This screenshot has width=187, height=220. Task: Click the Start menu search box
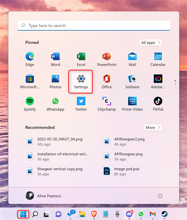click(94, 25)
